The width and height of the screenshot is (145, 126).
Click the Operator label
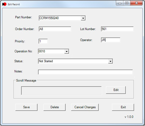coord(86,40)
